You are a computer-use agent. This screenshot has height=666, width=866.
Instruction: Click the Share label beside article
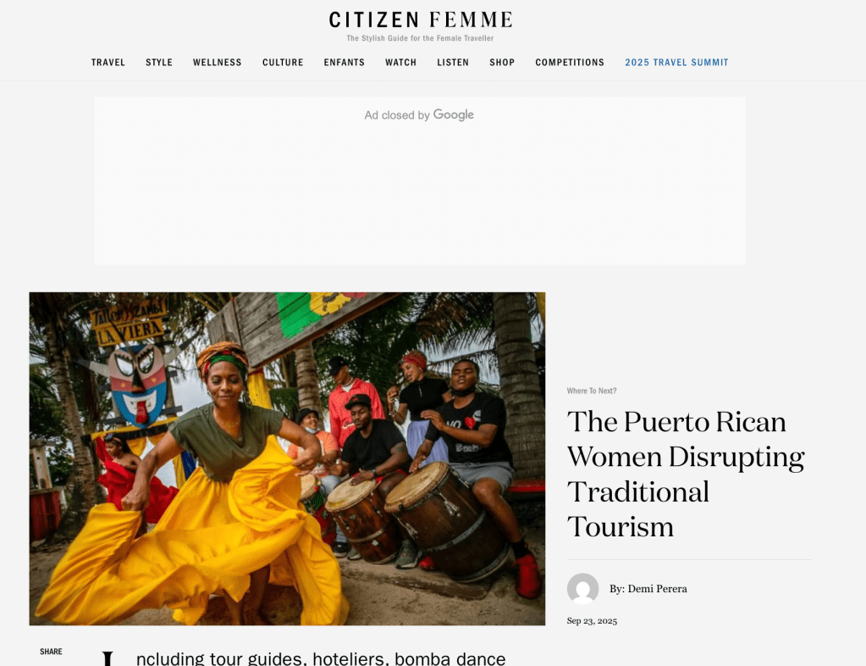[51, 652]
